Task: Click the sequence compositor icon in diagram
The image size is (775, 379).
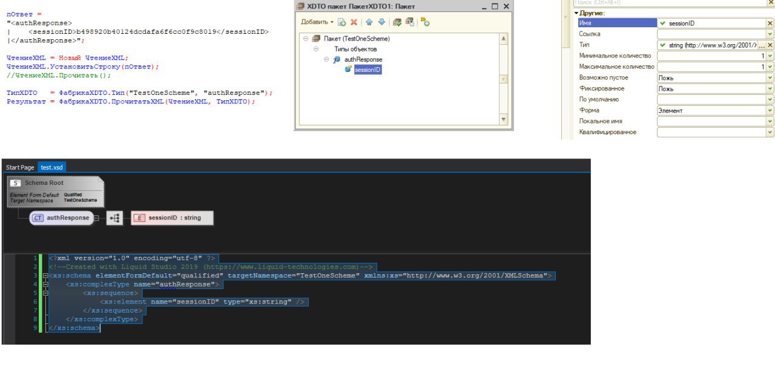Action: [x=114, y=218]
